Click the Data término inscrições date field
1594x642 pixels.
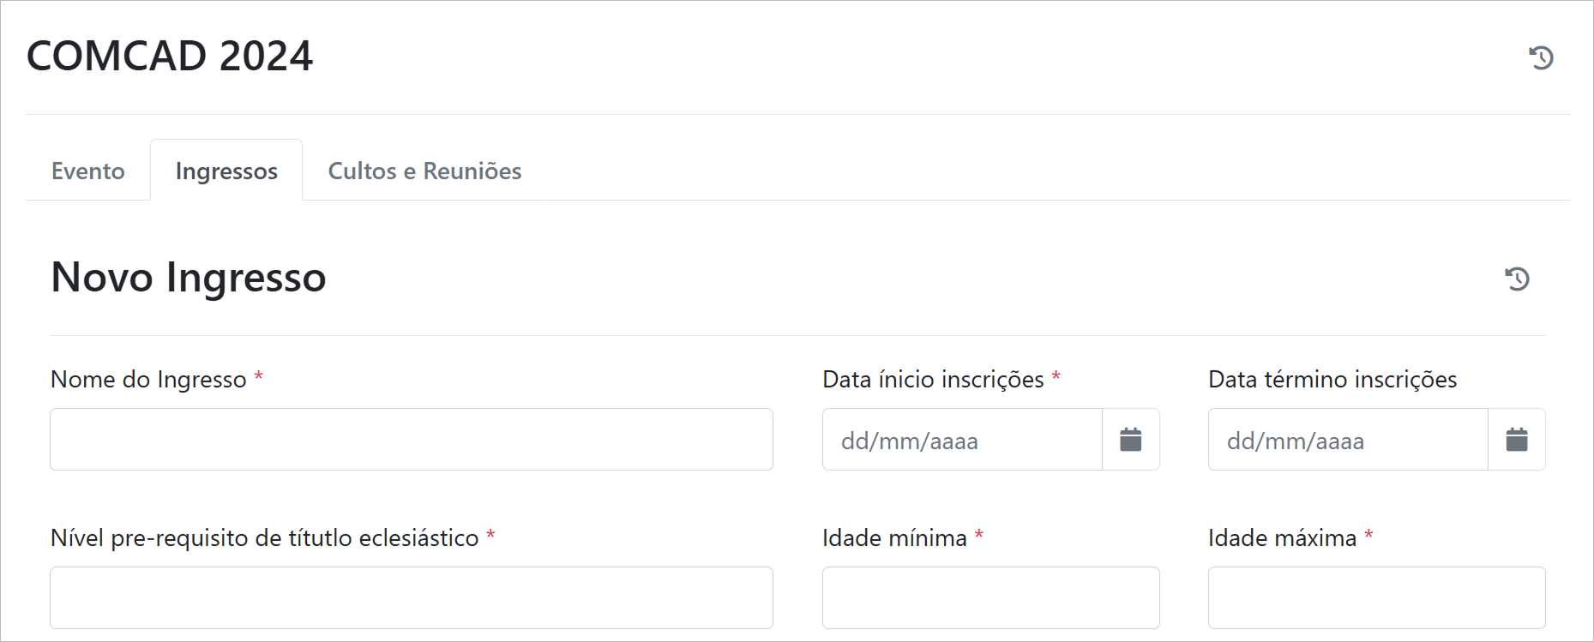point(1347,440)
